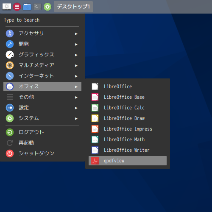The height and width of the screenshot is (212, 212).
Task: Click the LibreOffice Math icon
Action: pos(95,139)
